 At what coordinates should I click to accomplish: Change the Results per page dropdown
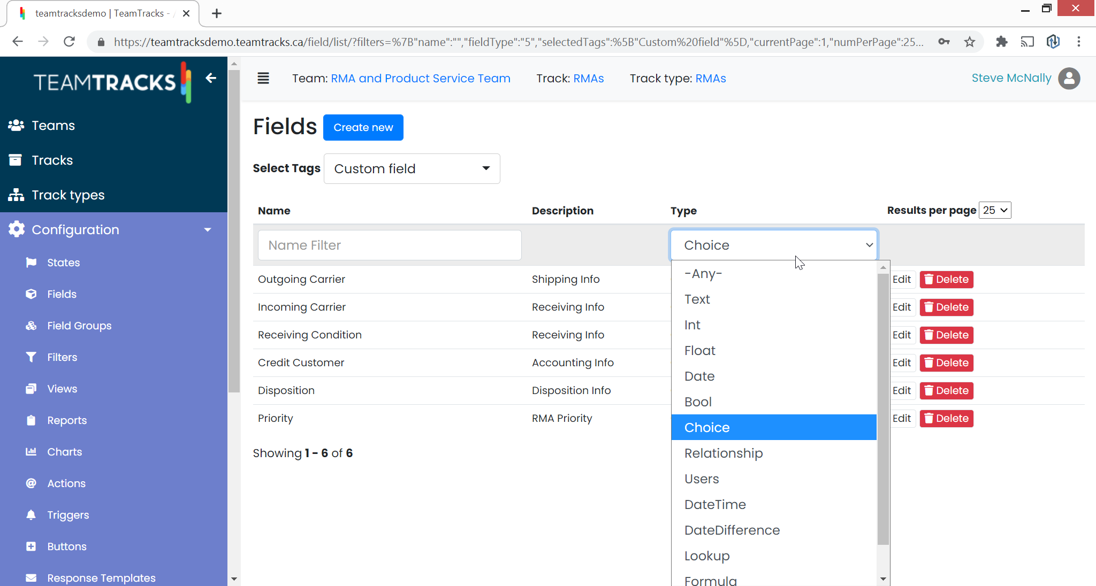point(994,210)
